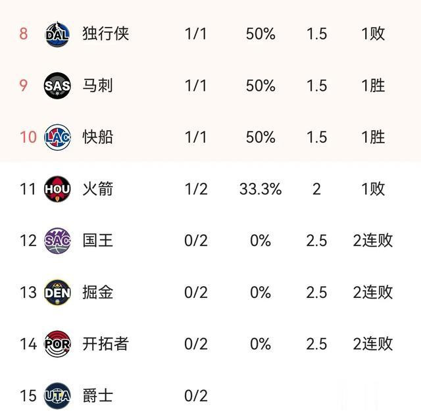
Task: Select the 掘金 team name
Action: [98, 292]
